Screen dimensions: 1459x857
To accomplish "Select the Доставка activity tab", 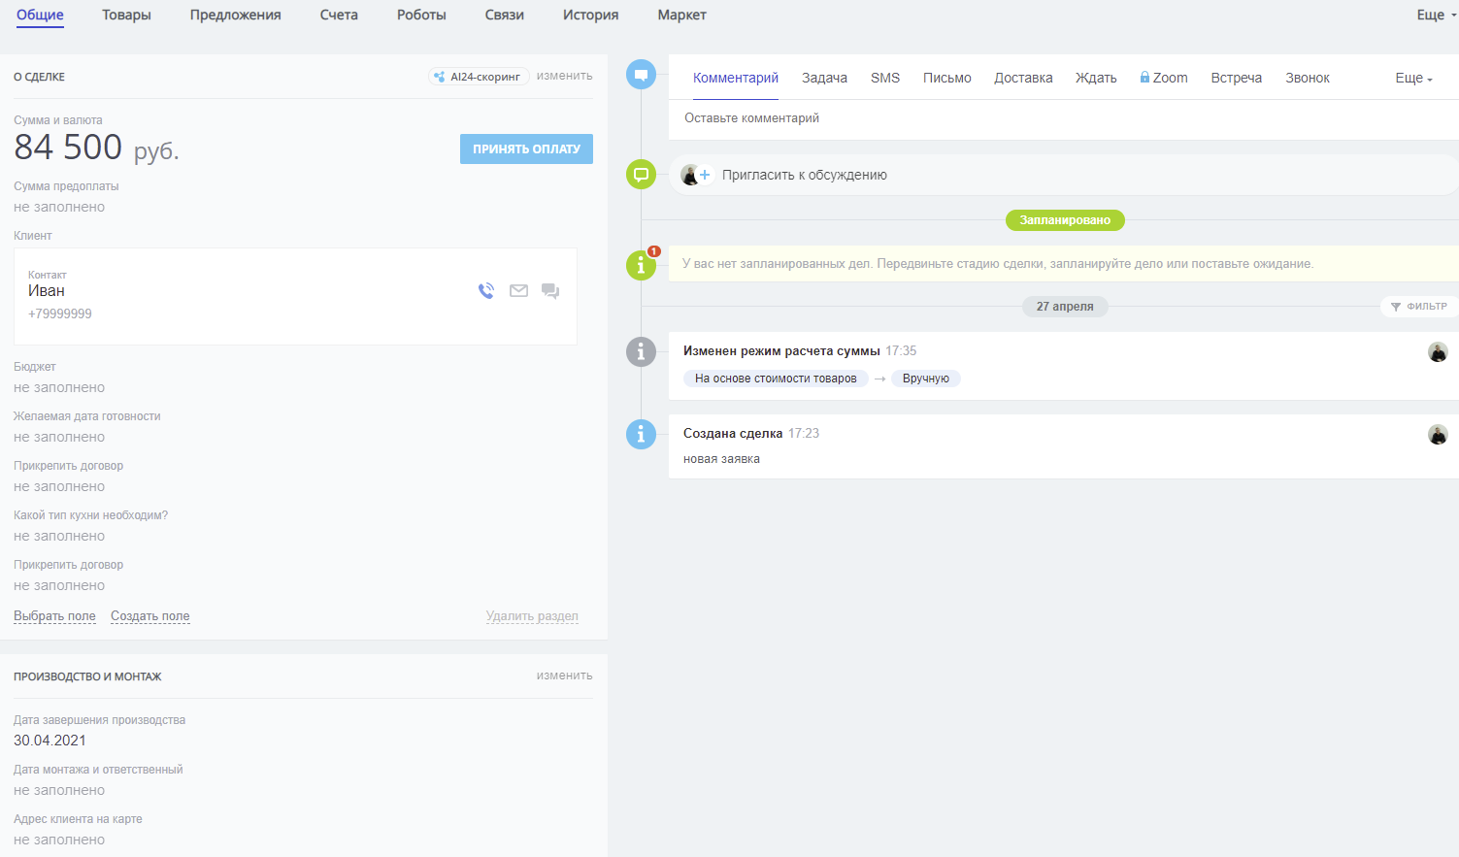I will click(1023, 78).
